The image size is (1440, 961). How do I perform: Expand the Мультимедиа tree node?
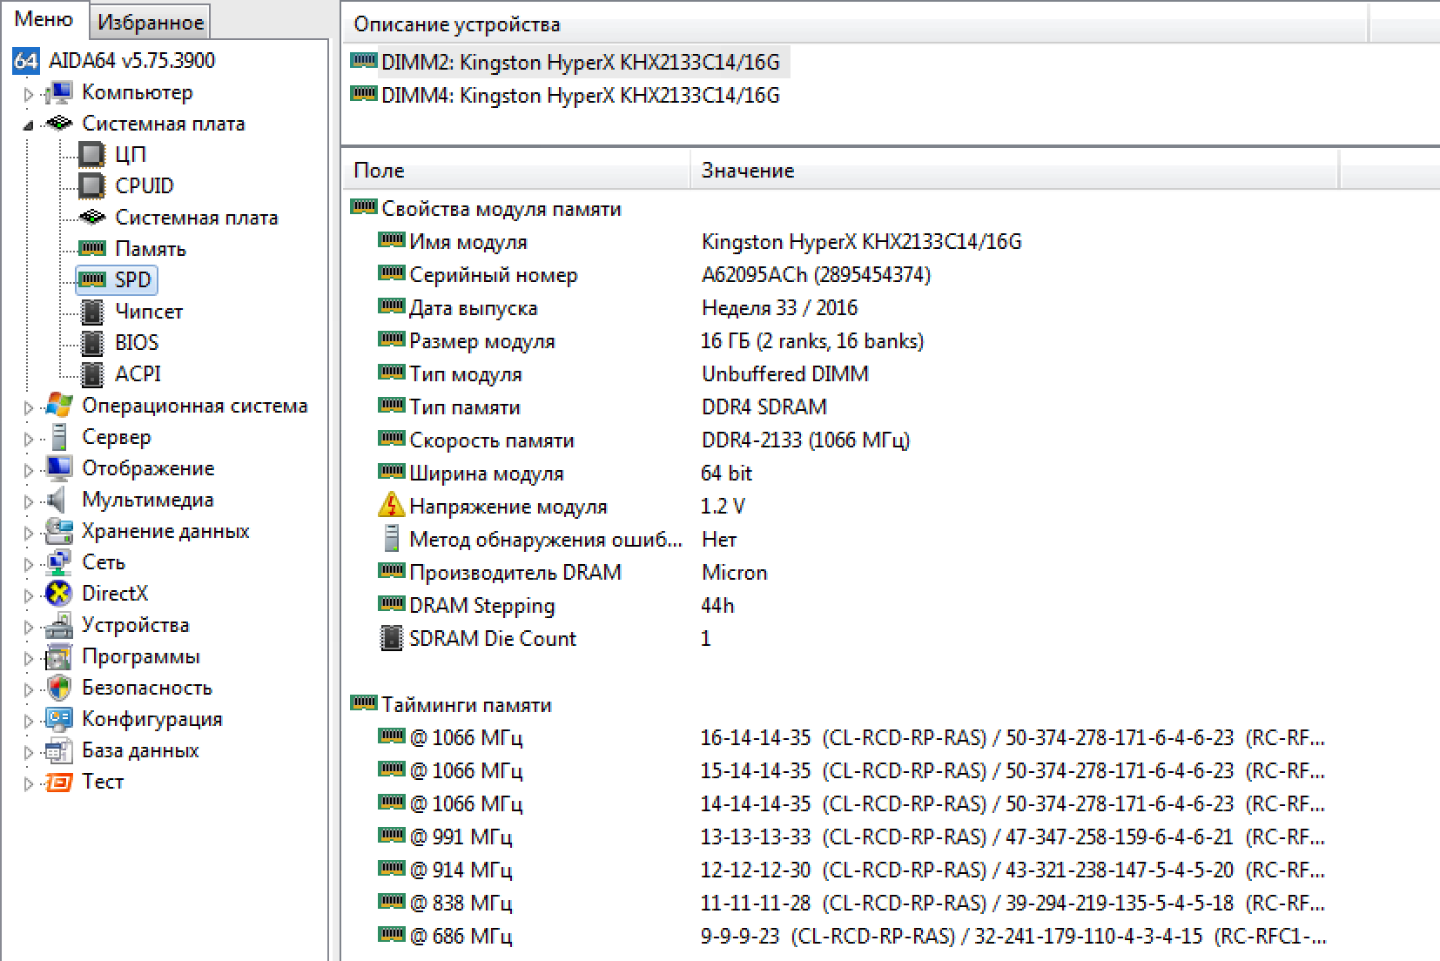pos(28,501)
